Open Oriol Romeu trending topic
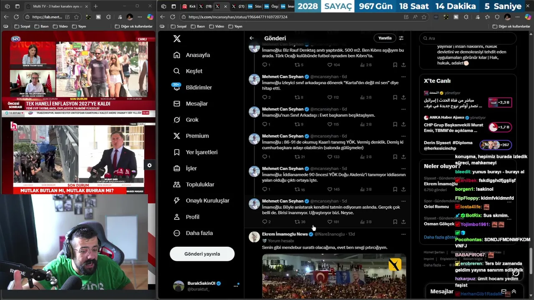This screenshot has width=534, height=300. click(x=436, y=207)
